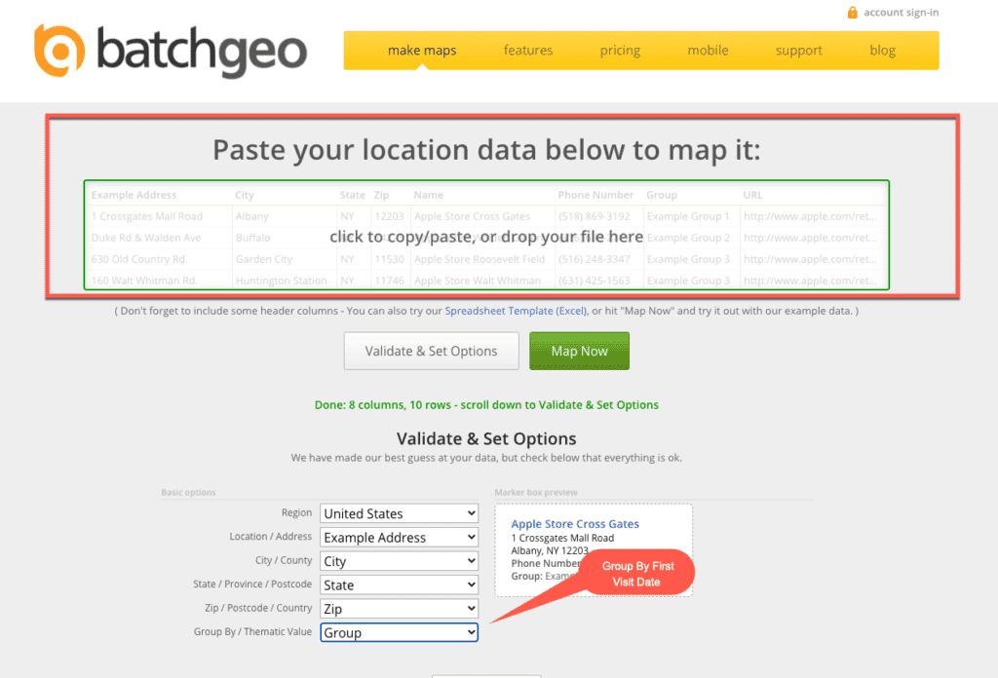Visit the blog tab

(x=882, y=50)
